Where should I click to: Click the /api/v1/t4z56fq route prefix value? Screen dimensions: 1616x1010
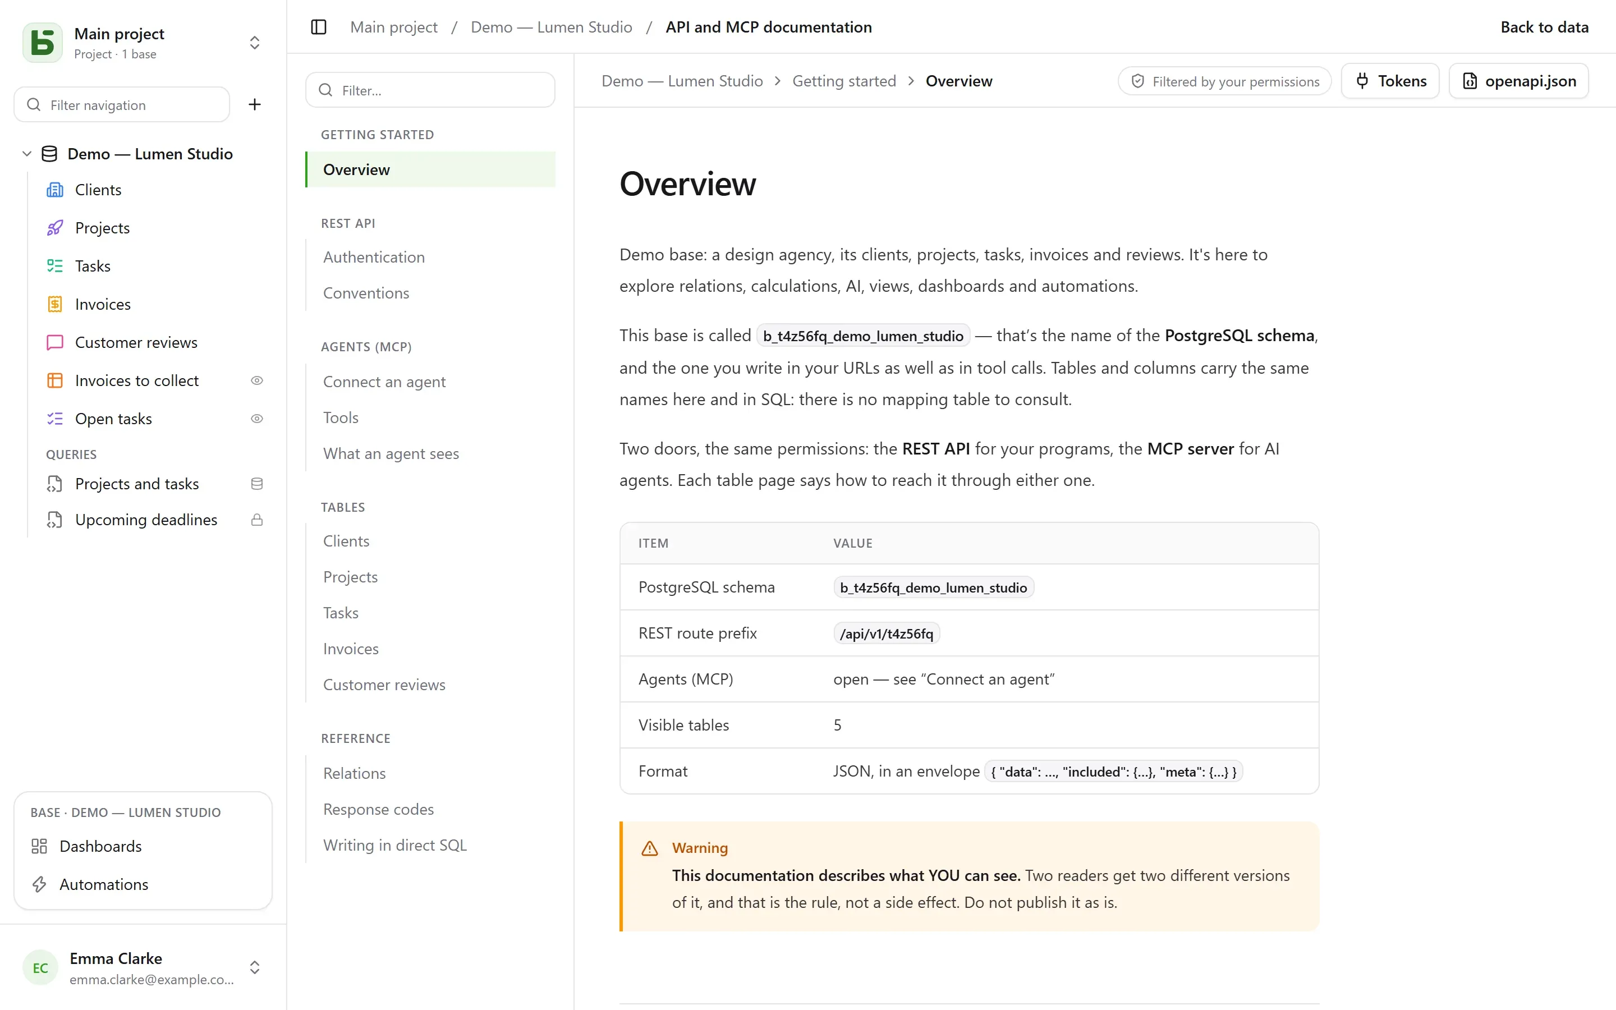pos(886,633)
